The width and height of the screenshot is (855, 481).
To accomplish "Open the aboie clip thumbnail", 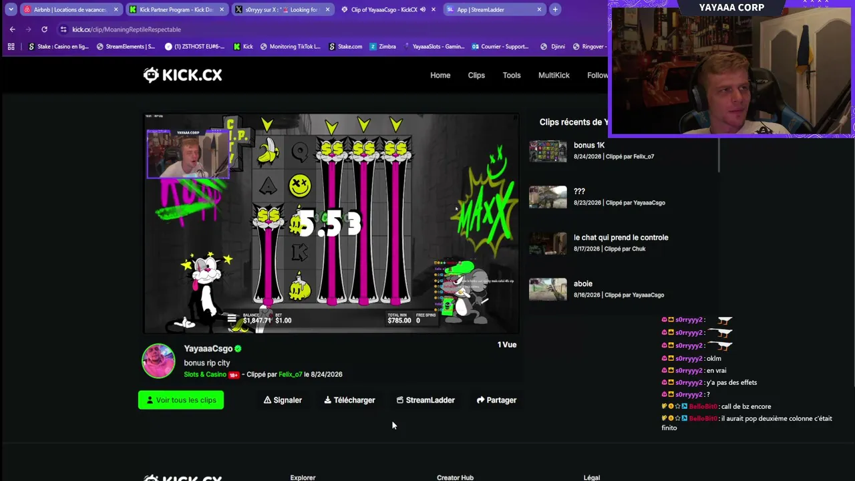I will tap(548, 289).
